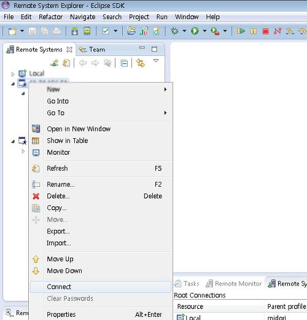Click the red Terminate stop icon
The width and height of the screenshot is (307, 320).
265,31
